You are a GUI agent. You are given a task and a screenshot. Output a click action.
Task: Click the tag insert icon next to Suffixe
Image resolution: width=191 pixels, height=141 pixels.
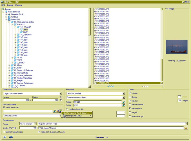(x=123, y=105)
